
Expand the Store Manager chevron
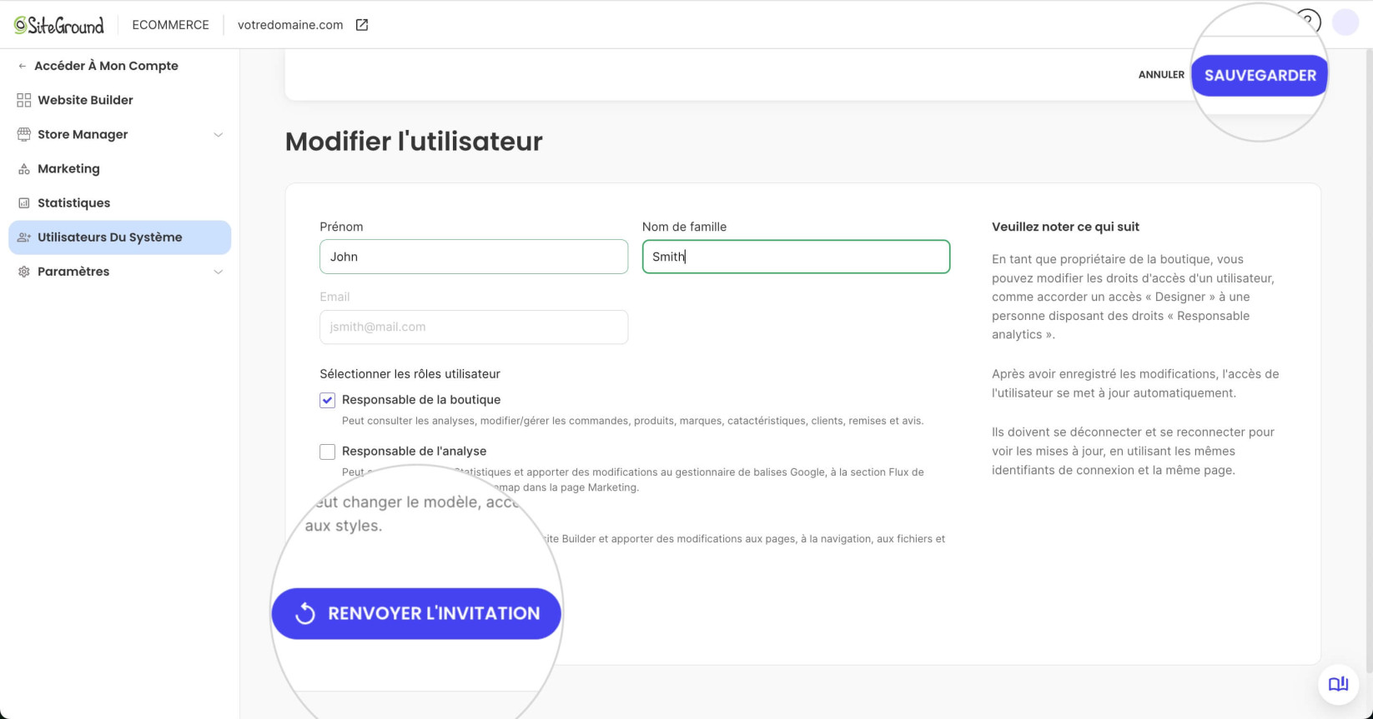coord(218,135)
